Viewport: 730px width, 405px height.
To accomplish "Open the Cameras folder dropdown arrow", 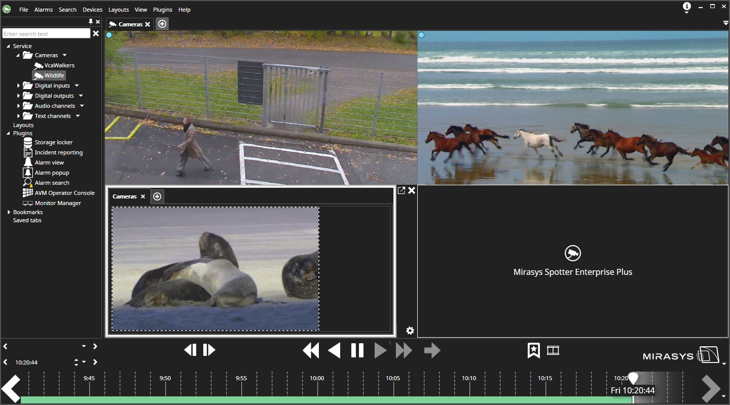I will [x=65, y=55].
